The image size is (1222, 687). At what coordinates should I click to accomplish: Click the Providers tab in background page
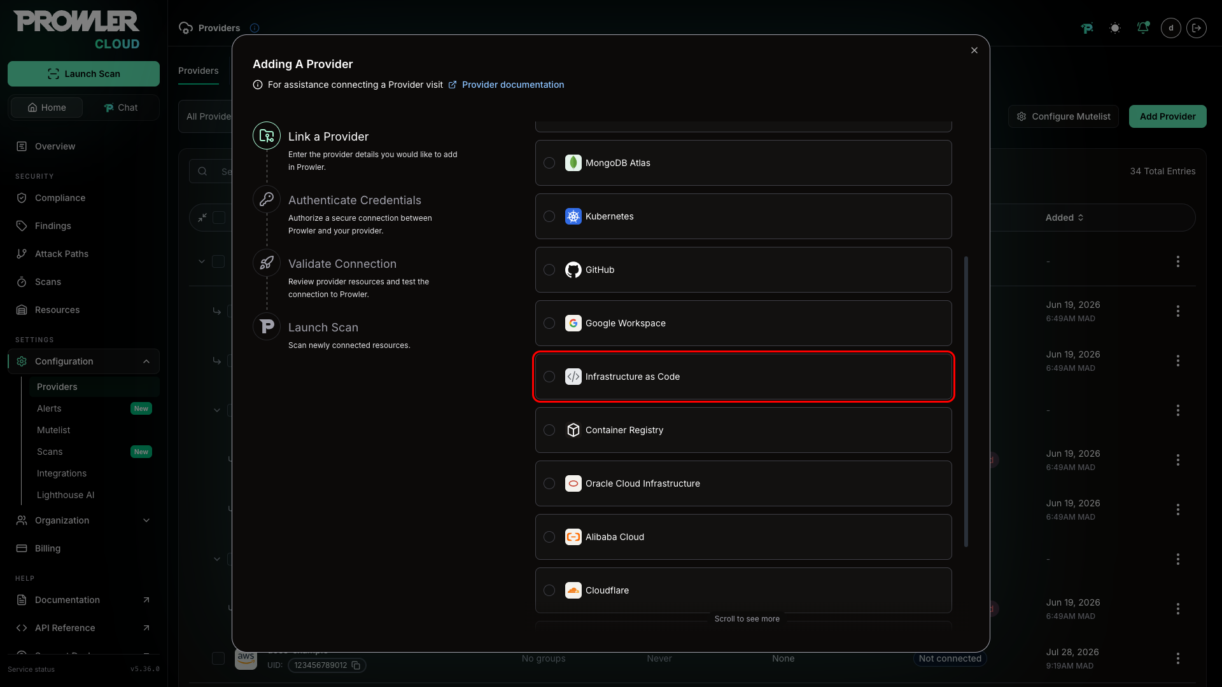coord(199,71)
